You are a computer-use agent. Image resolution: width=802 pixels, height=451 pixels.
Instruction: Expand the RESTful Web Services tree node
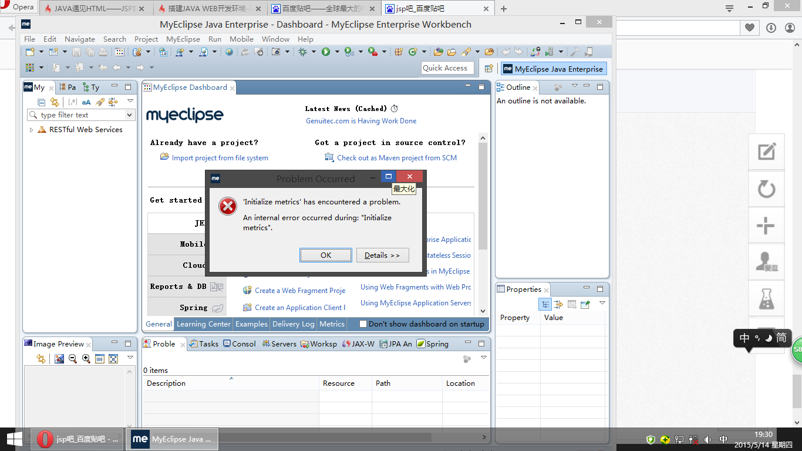[31, 130]
